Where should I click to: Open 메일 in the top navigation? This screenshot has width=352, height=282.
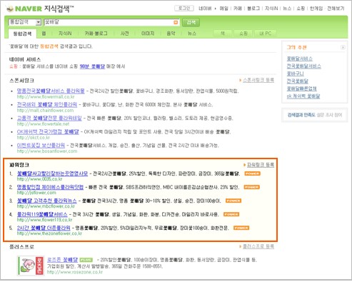pyautogui.click(x=223, y=9)
